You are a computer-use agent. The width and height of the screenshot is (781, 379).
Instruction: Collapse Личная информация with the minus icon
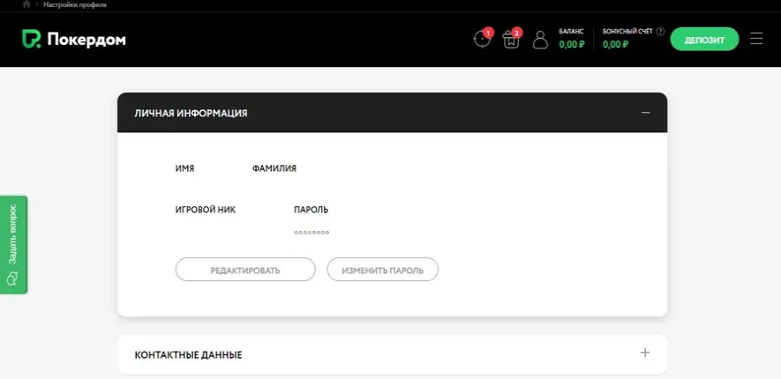pyautogui.click(x=645, y=113)
